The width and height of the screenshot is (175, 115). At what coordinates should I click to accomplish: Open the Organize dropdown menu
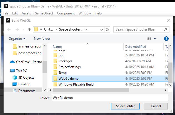tap(17, 39)
